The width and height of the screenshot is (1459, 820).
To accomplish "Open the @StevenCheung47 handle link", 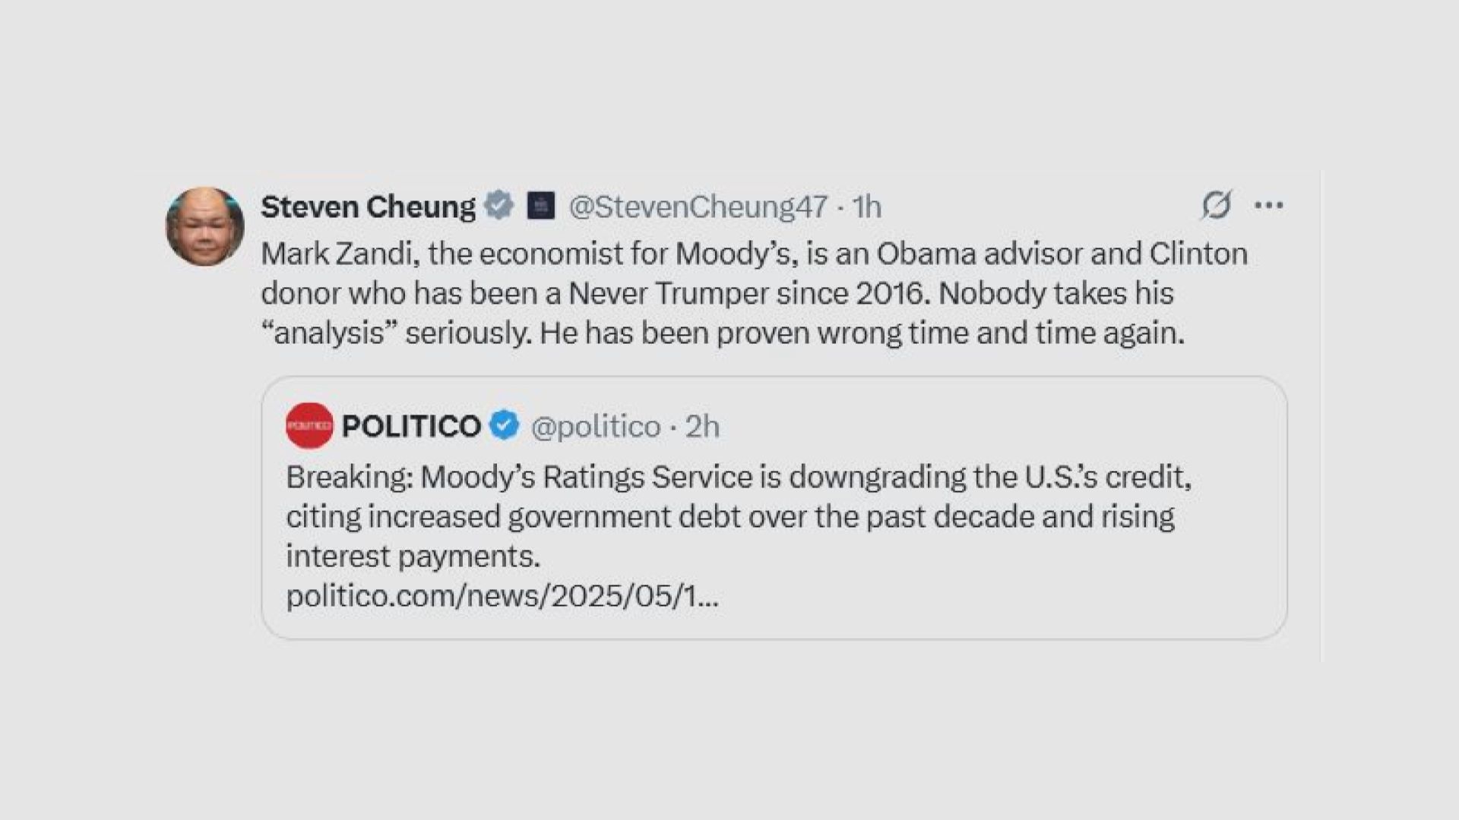I will [x=698, y=207].
